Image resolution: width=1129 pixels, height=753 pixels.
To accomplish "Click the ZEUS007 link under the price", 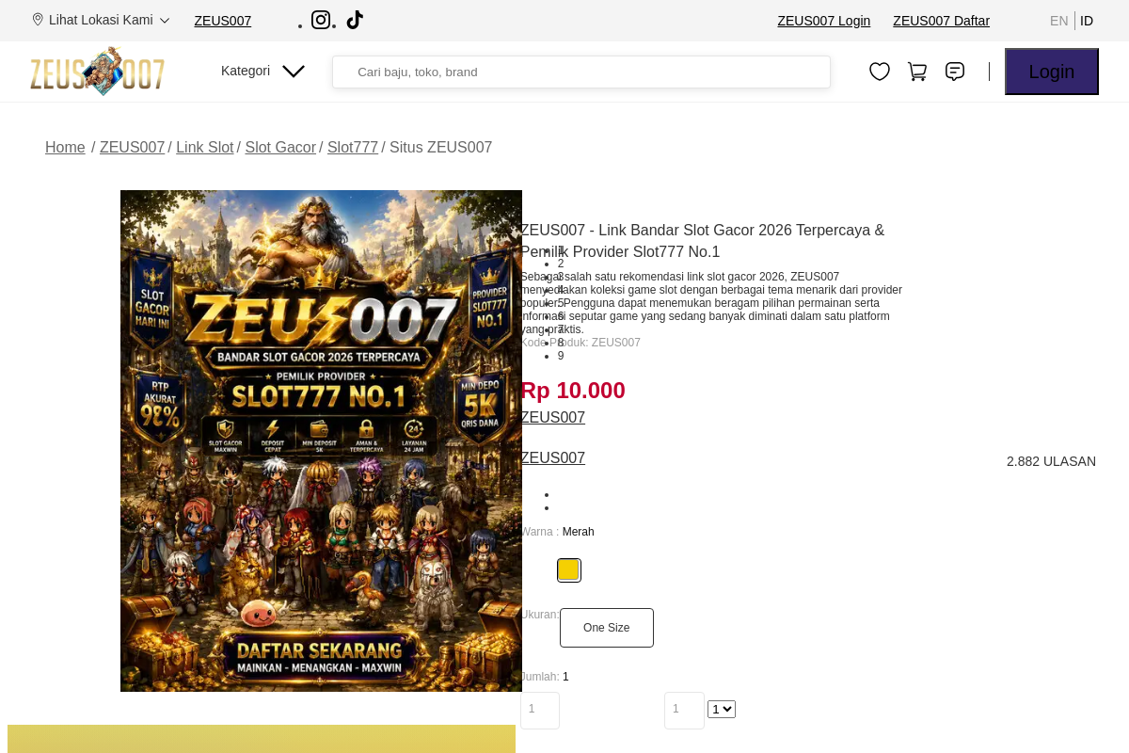I will click(553, 418).
